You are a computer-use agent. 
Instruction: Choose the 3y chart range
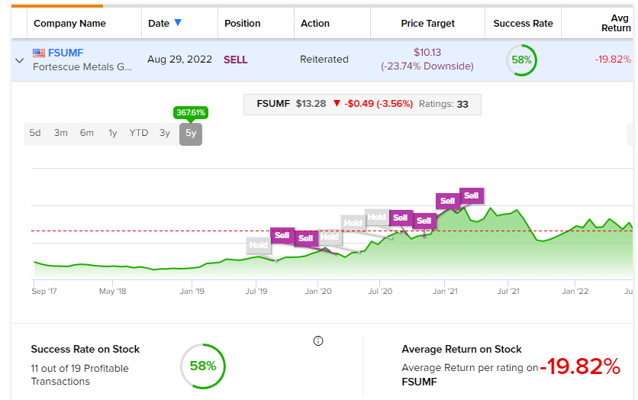pos(165,133)
